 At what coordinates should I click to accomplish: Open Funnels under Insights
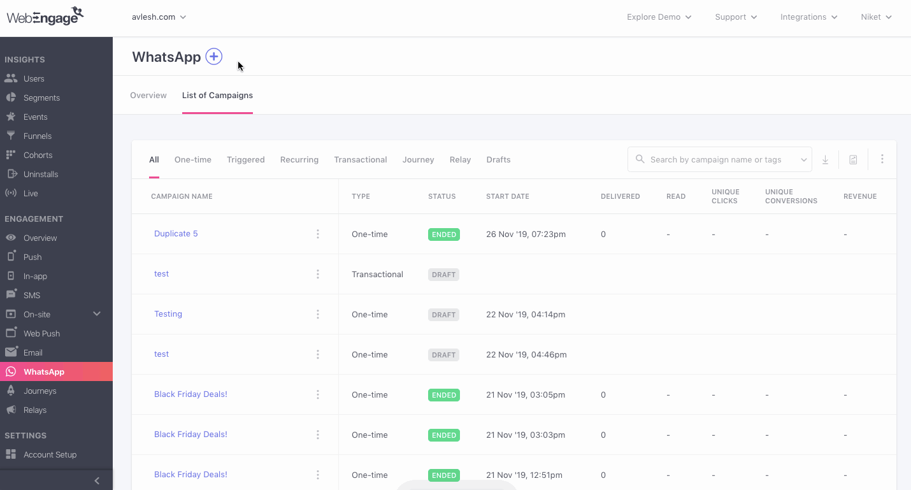36,136
